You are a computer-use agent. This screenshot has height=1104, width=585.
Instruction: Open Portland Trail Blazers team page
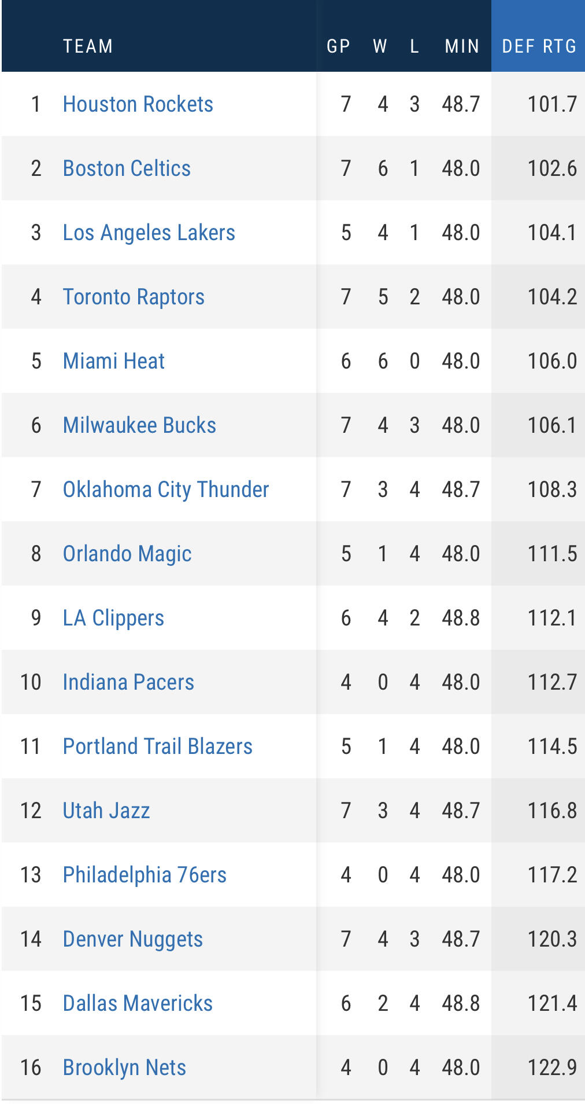tap(157, 746)
